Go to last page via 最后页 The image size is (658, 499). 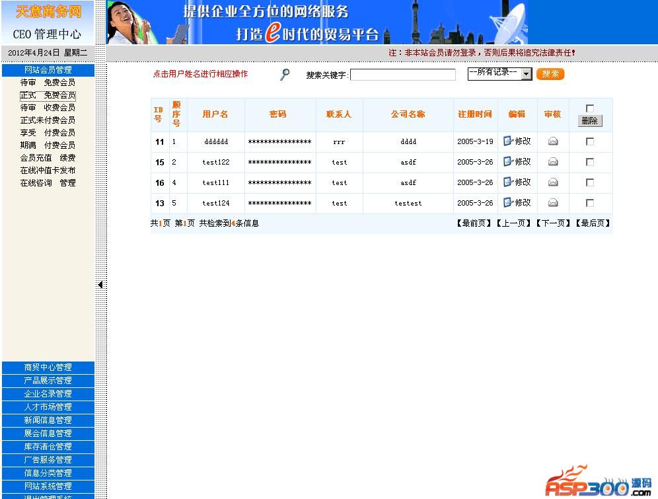pos(593,223)
